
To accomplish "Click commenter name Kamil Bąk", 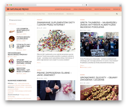I will coord(11,91).
